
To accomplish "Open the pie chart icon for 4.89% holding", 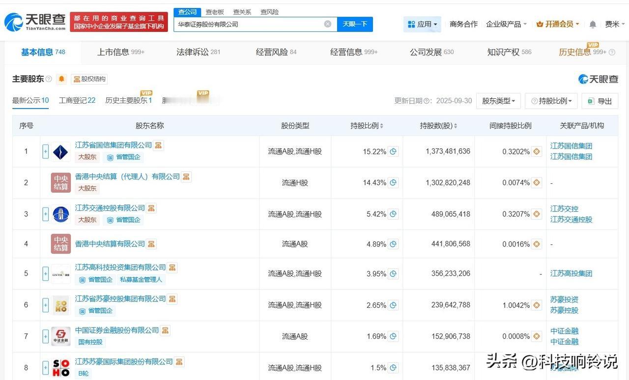I will pos(393,244).
